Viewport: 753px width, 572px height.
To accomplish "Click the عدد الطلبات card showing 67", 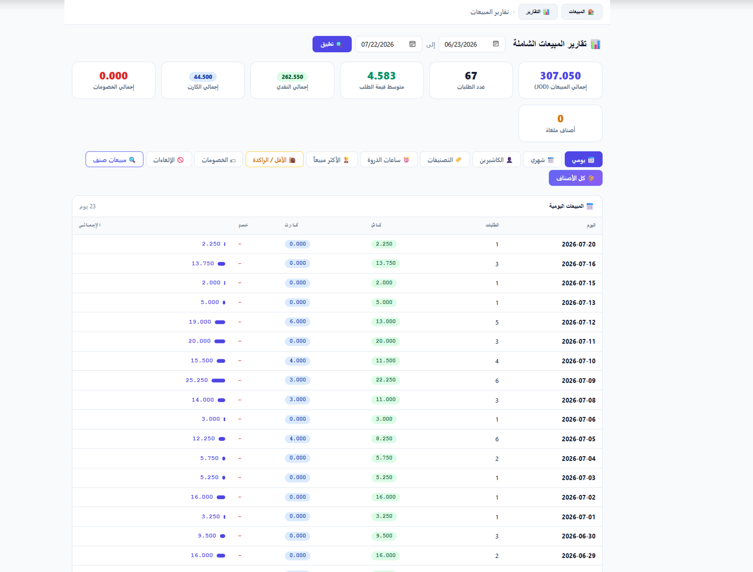I will tap(471, 80).
